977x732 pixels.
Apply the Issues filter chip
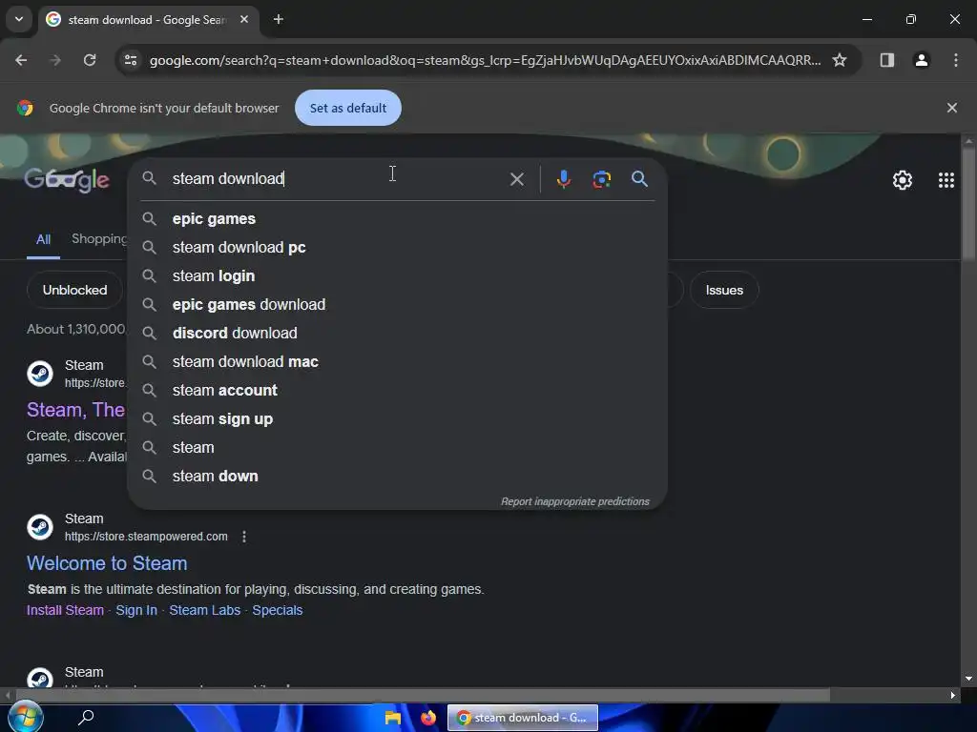pos(724,290)
